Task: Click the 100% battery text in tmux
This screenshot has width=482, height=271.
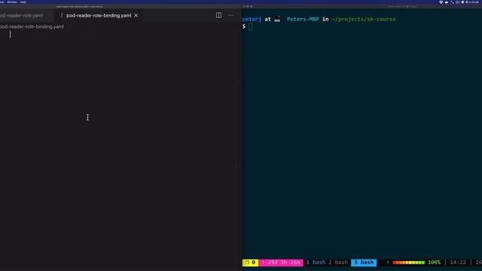Action: (x=434, y=263)
